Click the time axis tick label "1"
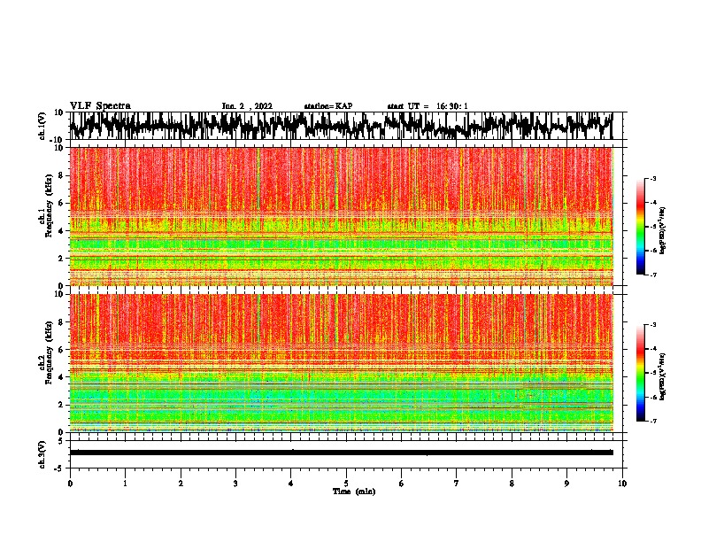This screenshot has height=542, width=701. click(x=125, y=484)
